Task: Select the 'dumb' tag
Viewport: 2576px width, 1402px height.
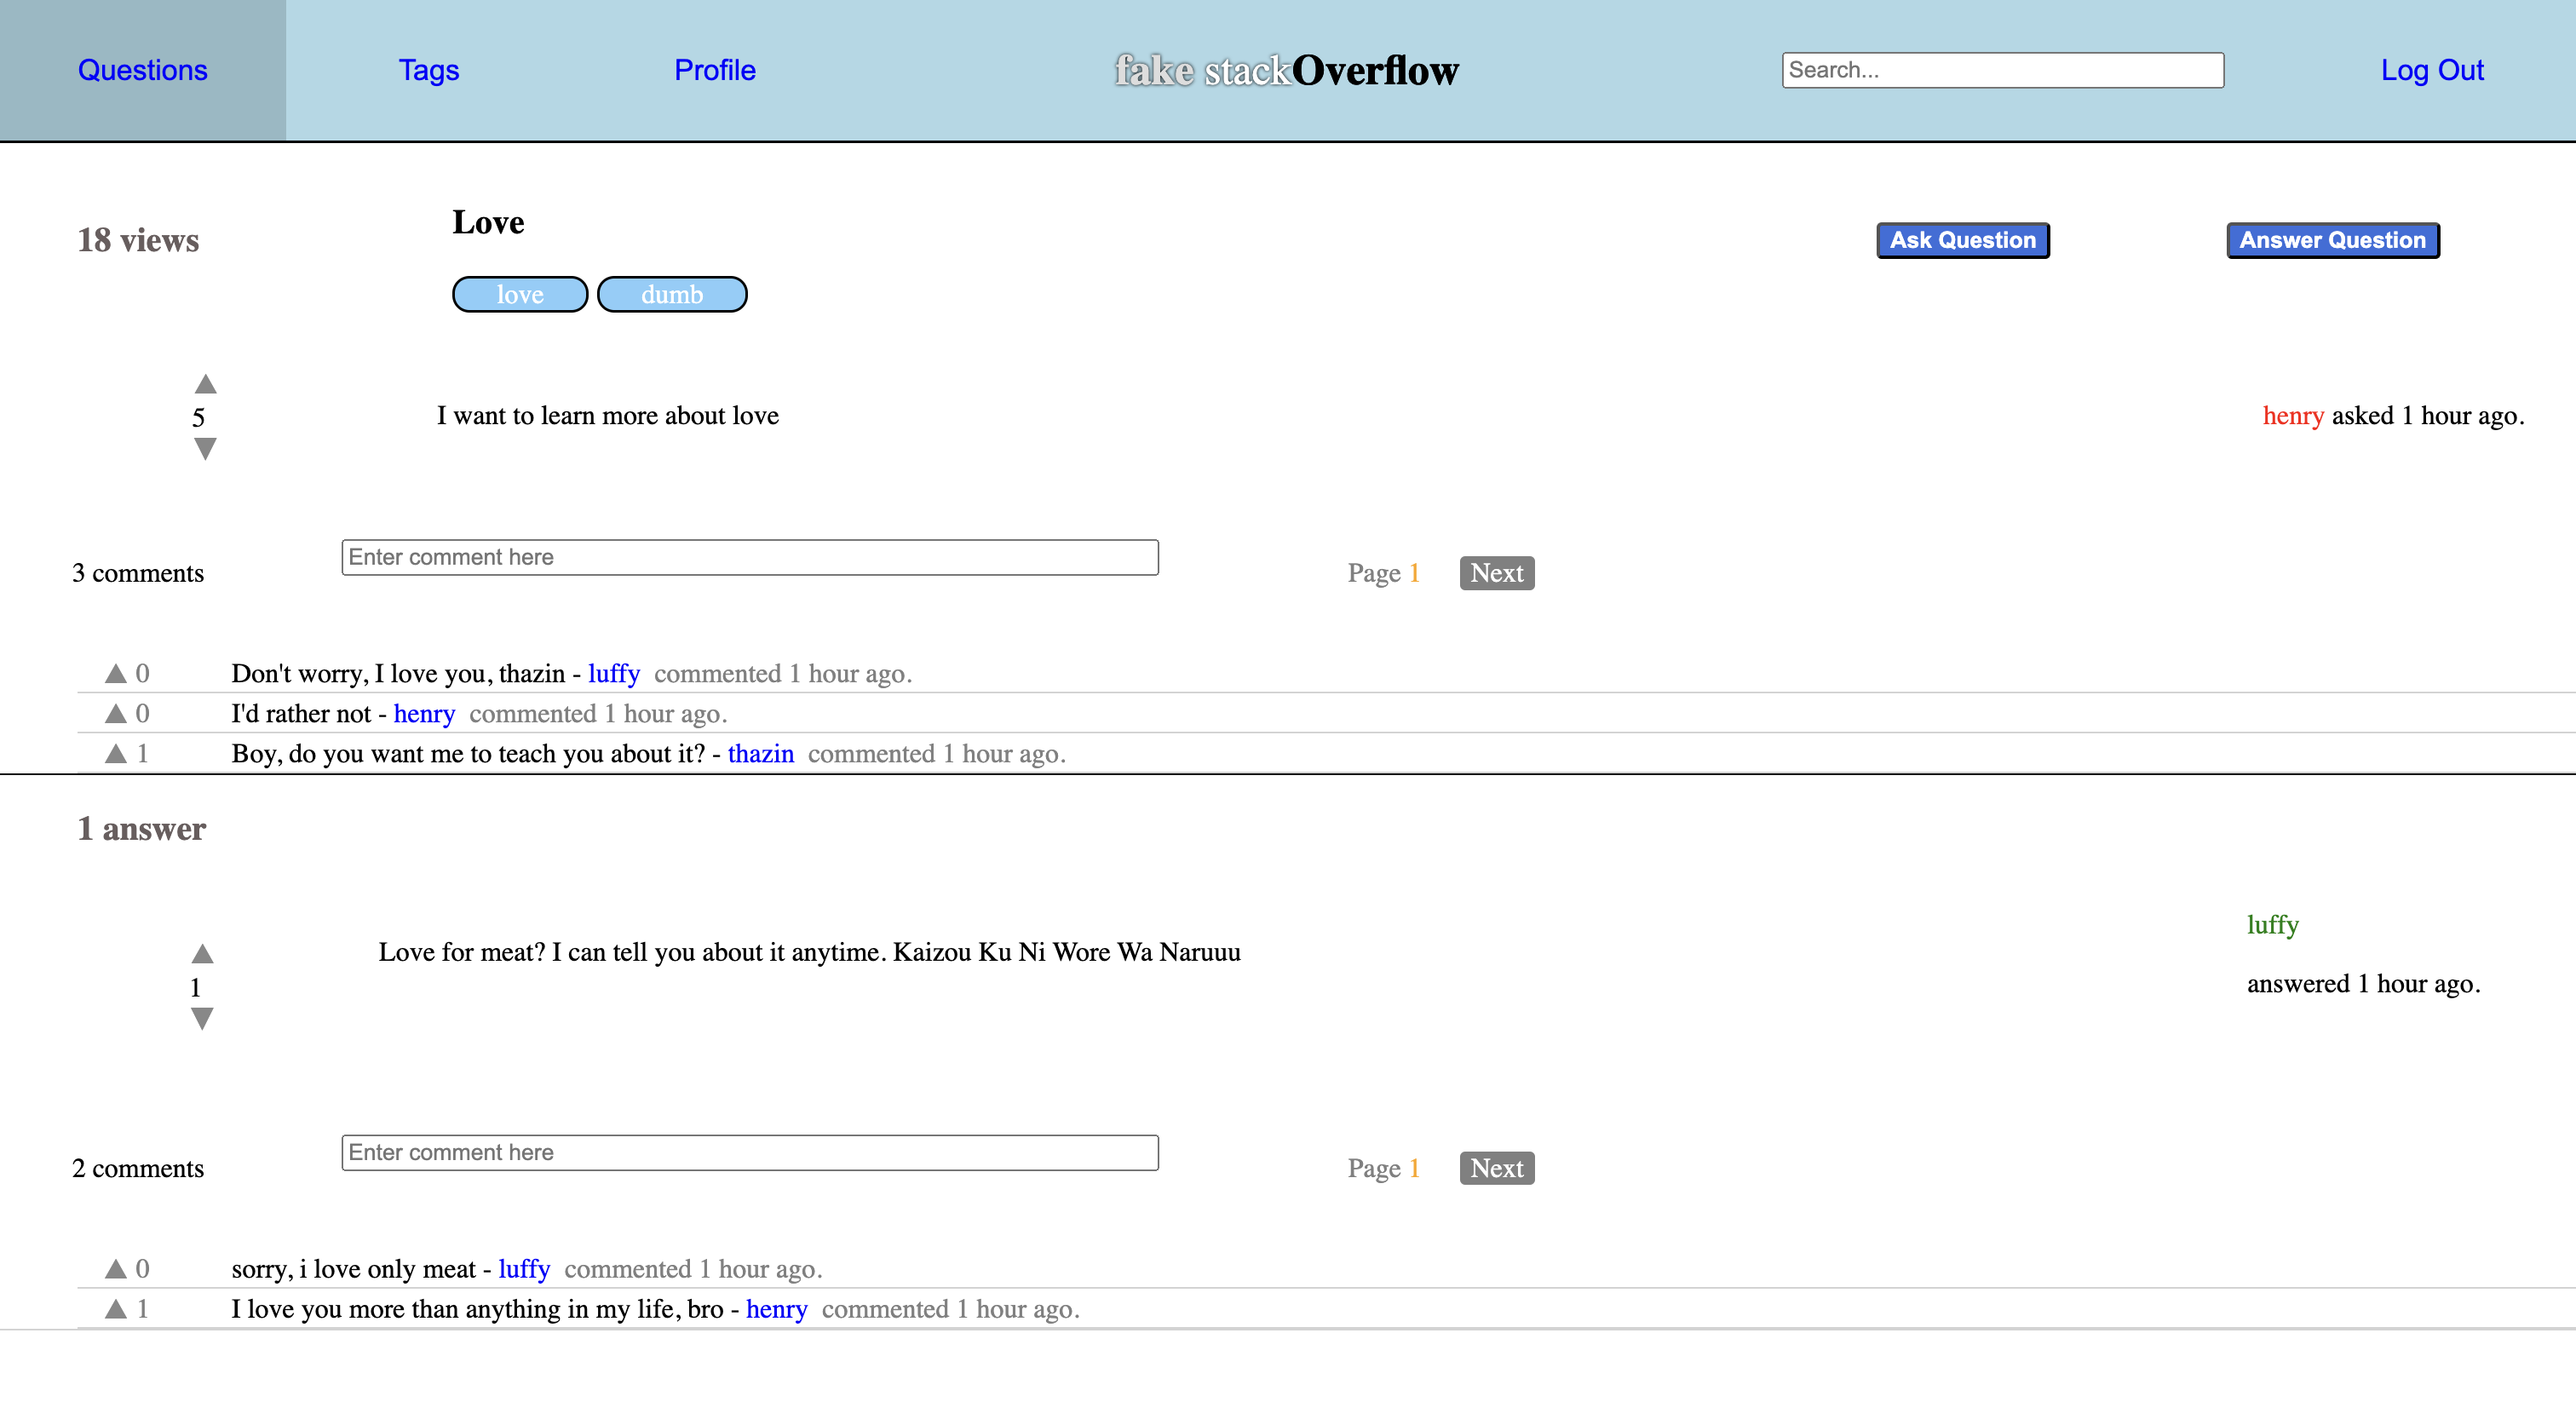Action: click(x=672, y=294)
